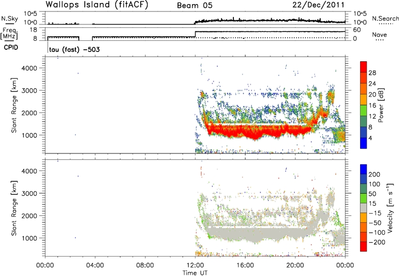Click the '-200' tick on the Velocity colorbar
This screenshot has width=399, height=276.
(x=377, y=242)
